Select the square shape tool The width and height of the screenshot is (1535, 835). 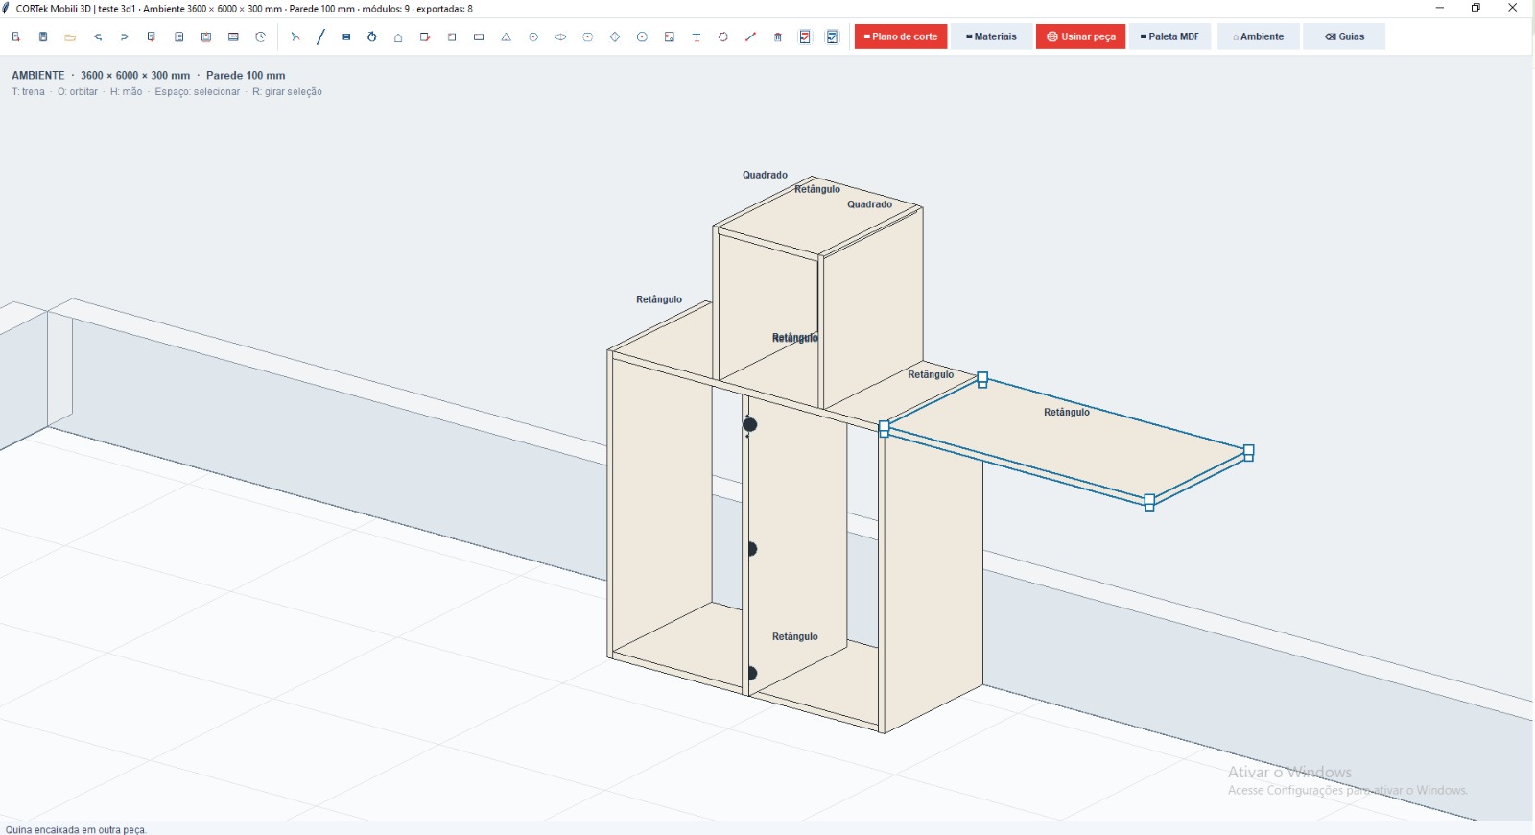(452, 36)
